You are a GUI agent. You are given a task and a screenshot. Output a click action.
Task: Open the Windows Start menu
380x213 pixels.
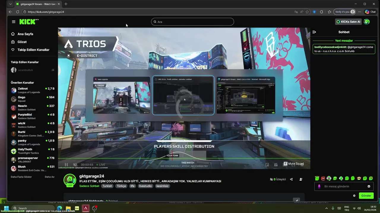6,208
